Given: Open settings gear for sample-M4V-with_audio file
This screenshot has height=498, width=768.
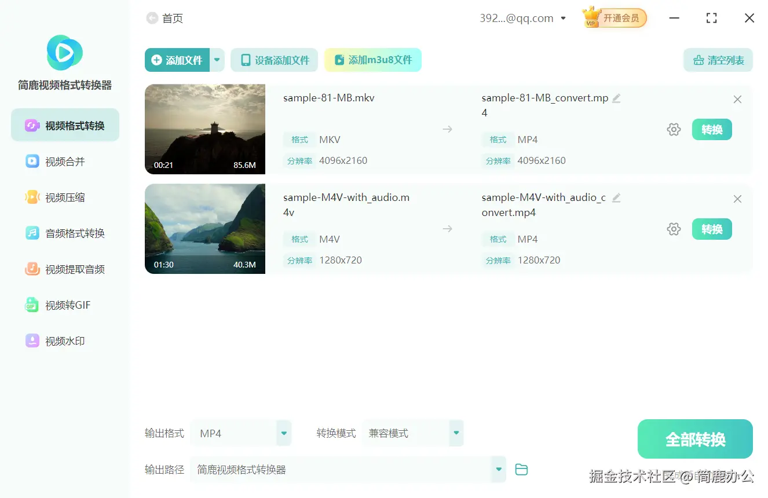Looking at the screenshot, I should [674, 229].
